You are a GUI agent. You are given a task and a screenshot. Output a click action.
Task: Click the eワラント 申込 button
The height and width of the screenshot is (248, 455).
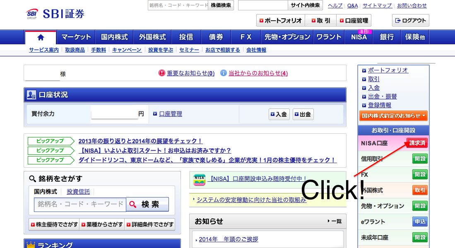click(x=420, y=222)
